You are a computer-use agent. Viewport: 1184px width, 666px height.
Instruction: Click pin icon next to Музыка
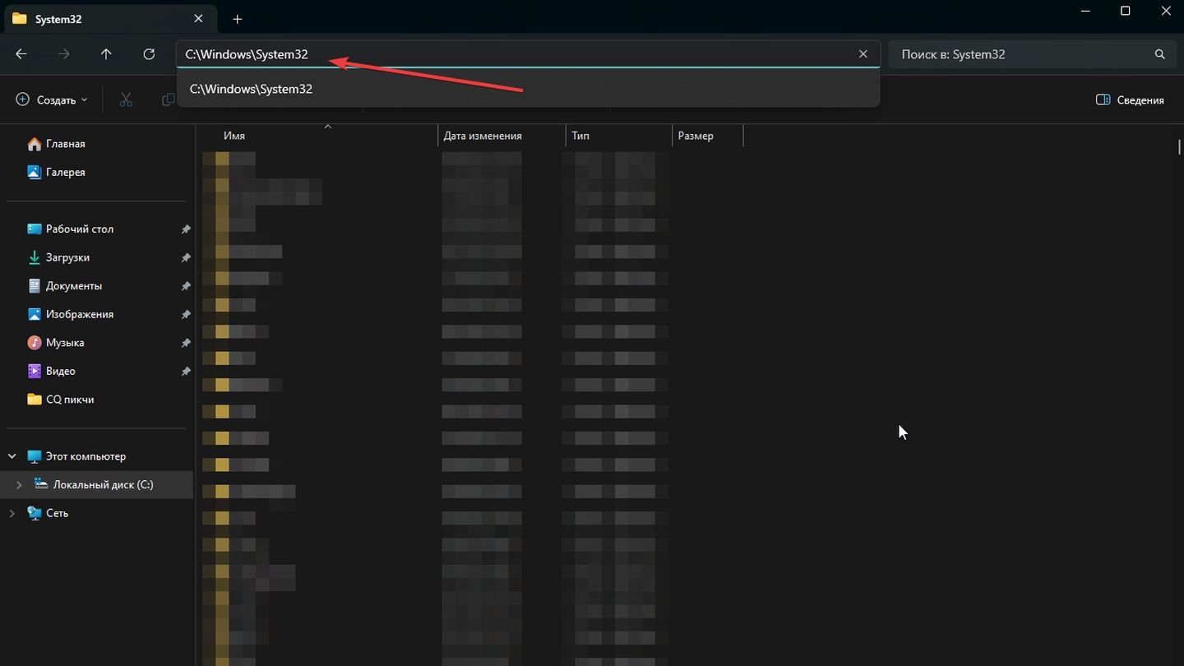point(186,343)
